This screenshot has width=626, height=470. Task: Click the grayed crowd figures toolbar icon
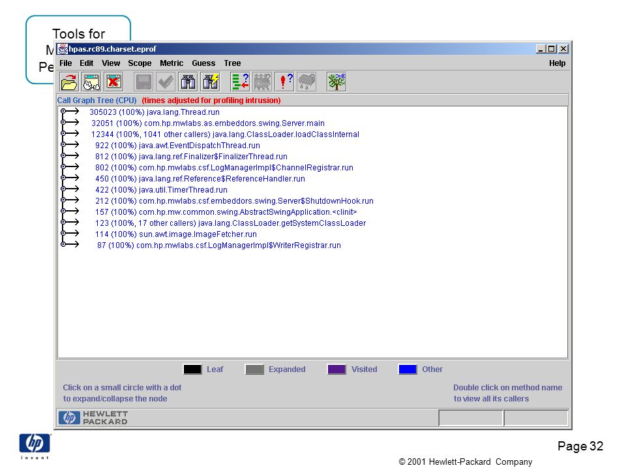click(262, 82)
